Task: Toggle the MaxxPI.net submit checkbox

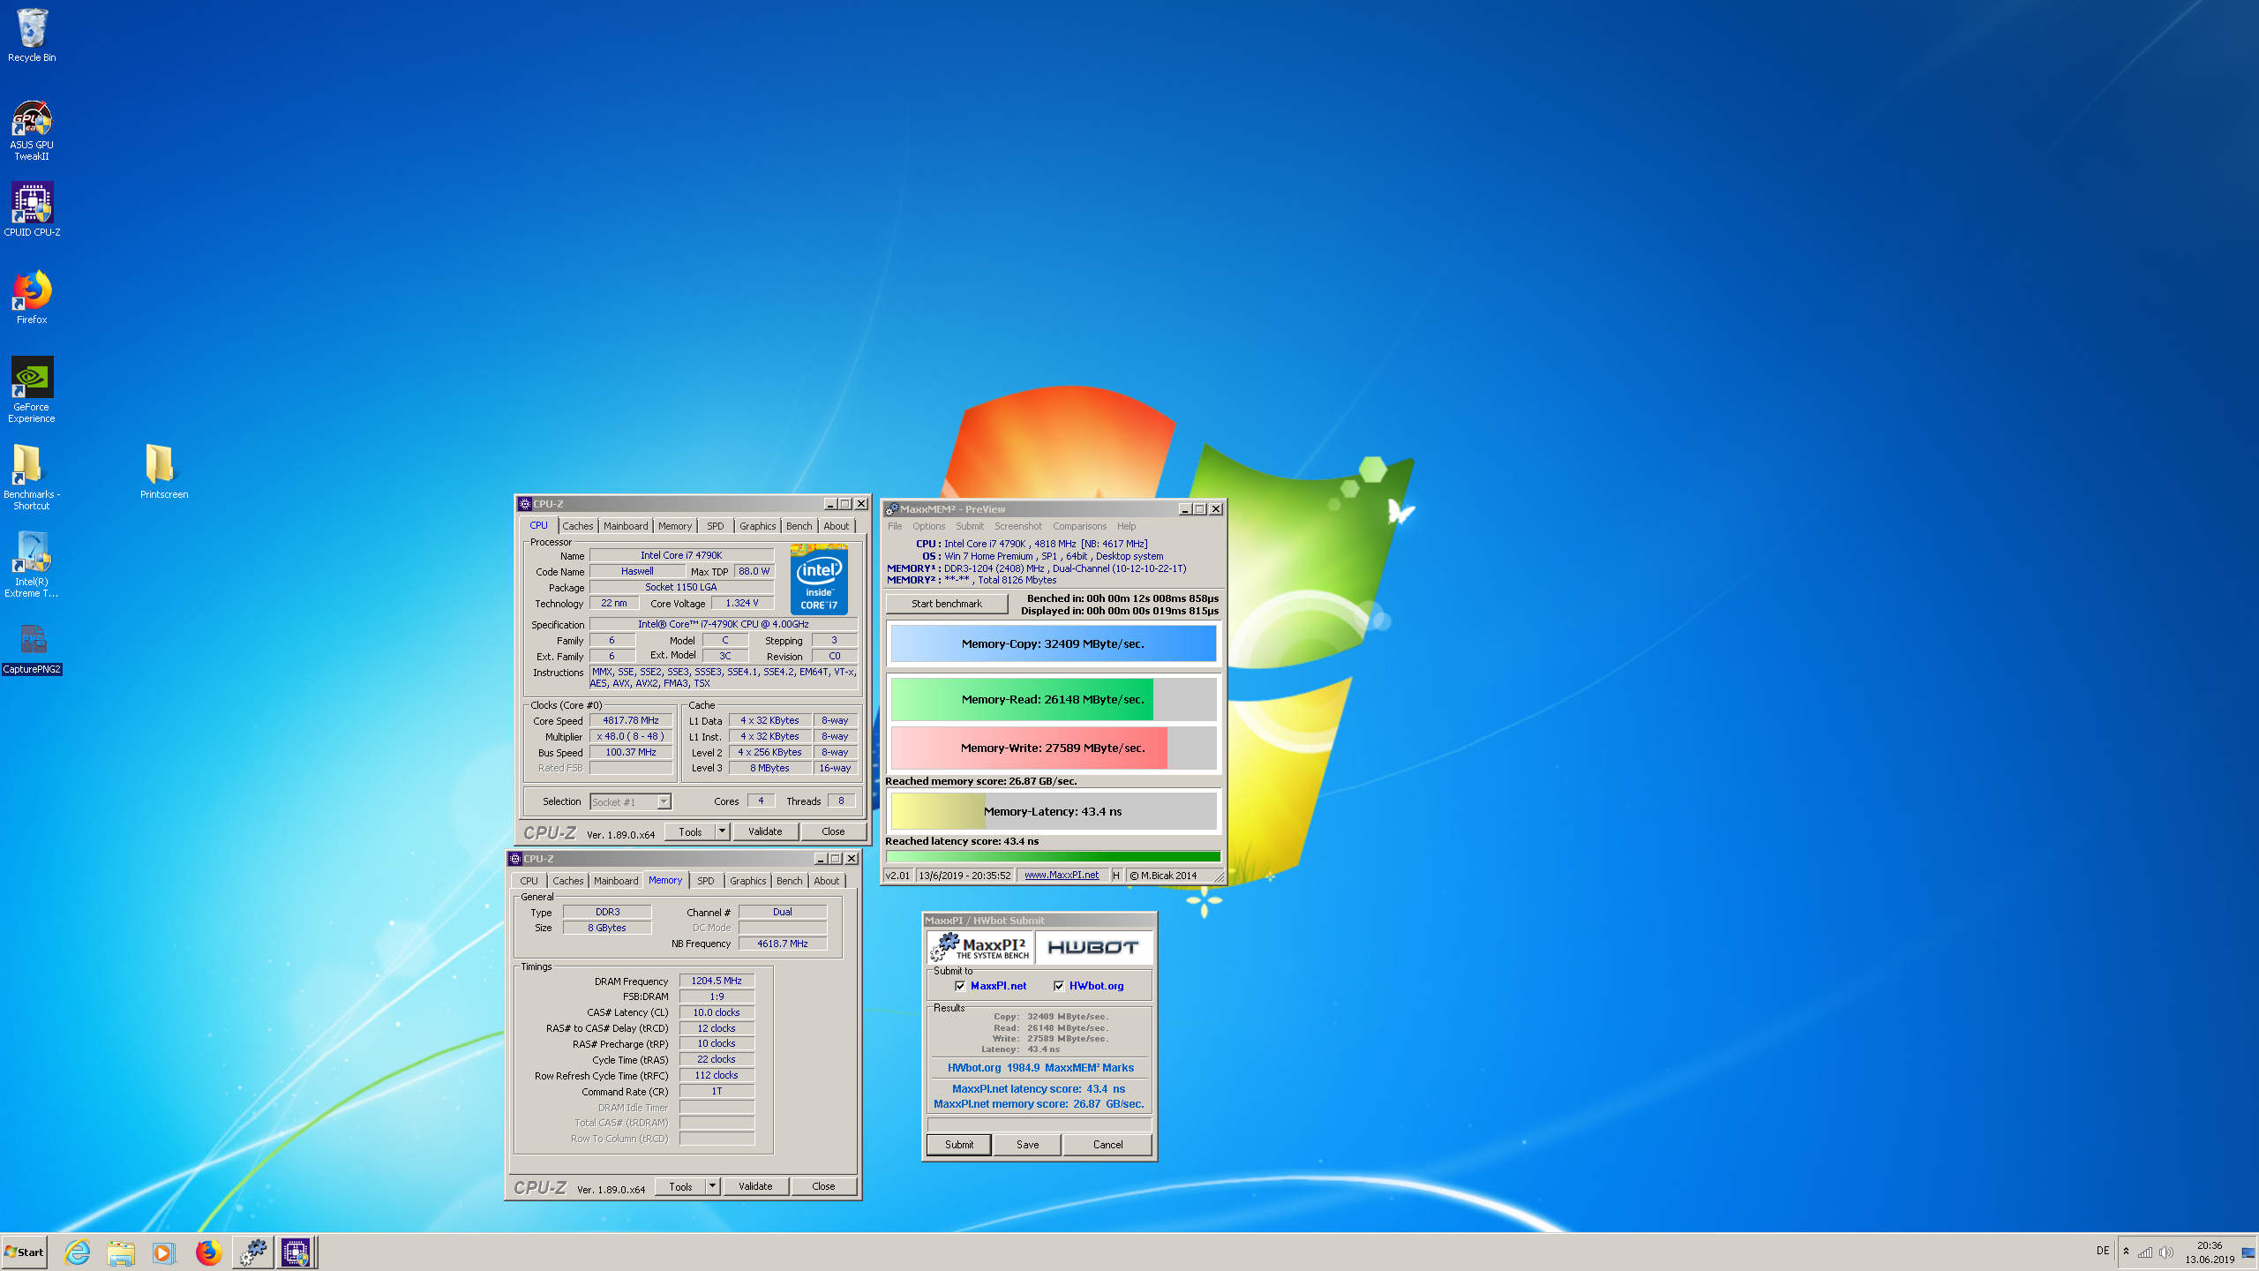Action: tap(960, 986)
